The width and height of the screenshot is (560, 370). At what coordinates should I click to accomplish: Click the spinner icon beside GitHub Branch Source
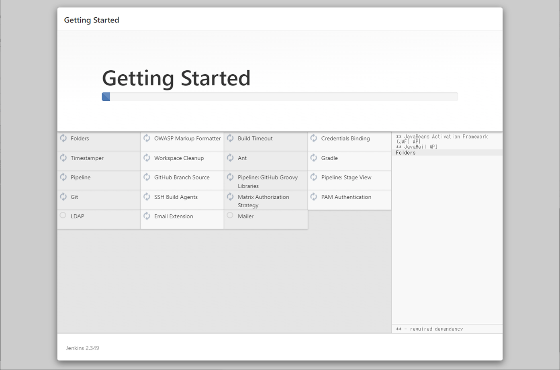tap(147, 177)
